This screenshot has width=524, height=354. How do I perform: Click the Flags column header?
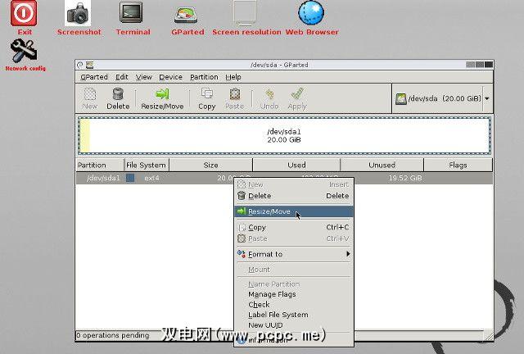(x=458, y=165)
